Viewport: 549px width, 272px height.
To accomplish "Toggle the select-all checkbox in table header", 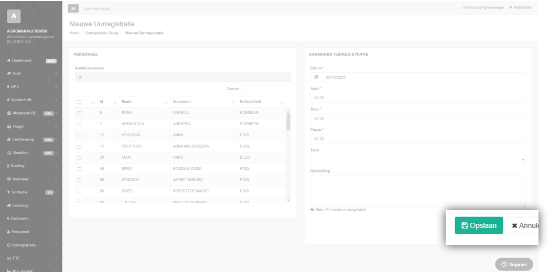I will click(x=80, y=102).
